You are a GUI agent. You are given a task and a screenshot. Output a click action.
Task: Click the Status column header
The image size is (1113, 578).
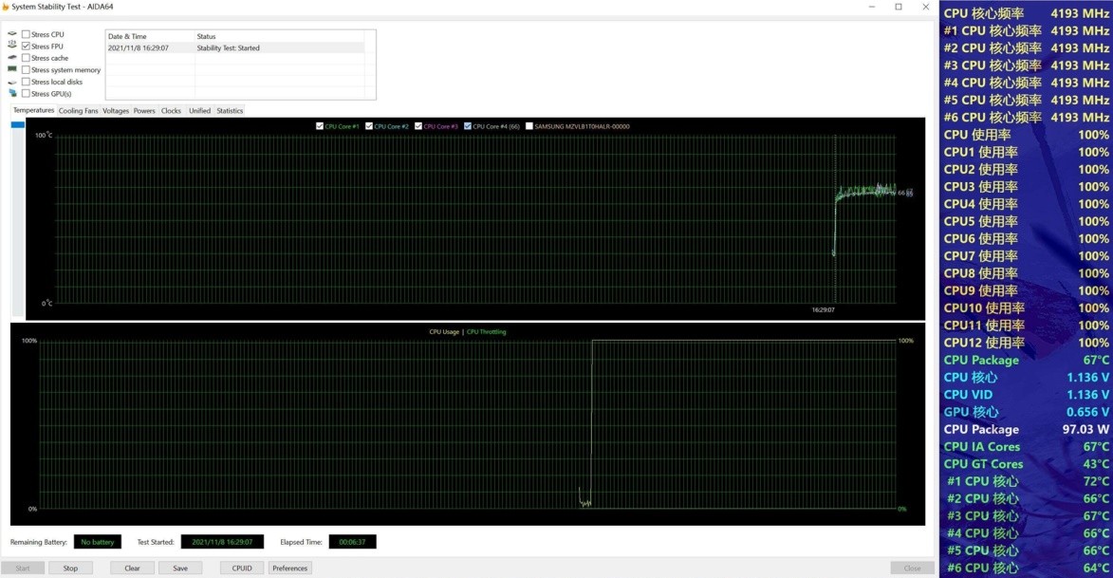280,36
